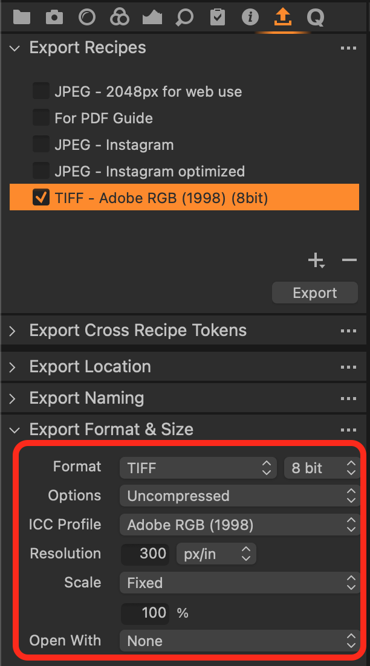The height and width of the screenshot is (666, 370).
Task: Open the Details magnifier tool tab
Action: (184, 17)
